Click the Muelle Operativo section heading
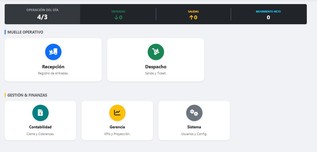The width and height of the screenshot is (317, 152). (x=25, y=32)
